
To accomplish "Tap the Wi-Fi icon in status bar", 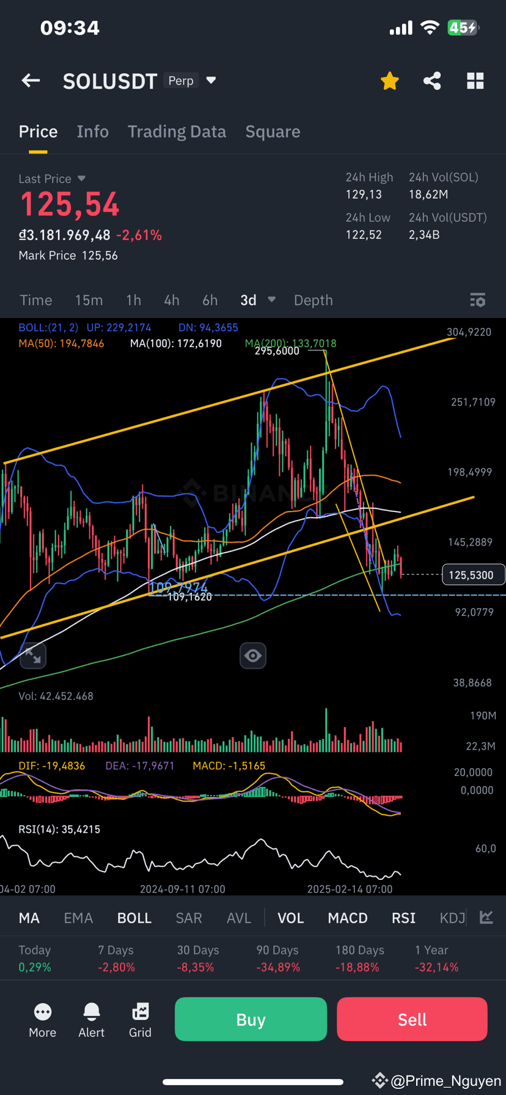I will click(430, 27).
